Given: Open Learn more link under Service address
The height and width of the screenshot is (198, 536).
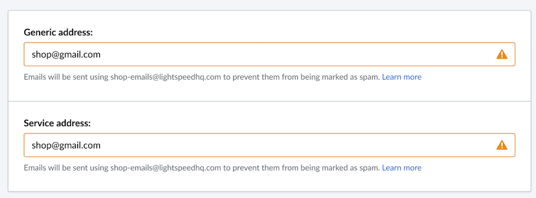Looking at the screenshot, I should (402, 168).
